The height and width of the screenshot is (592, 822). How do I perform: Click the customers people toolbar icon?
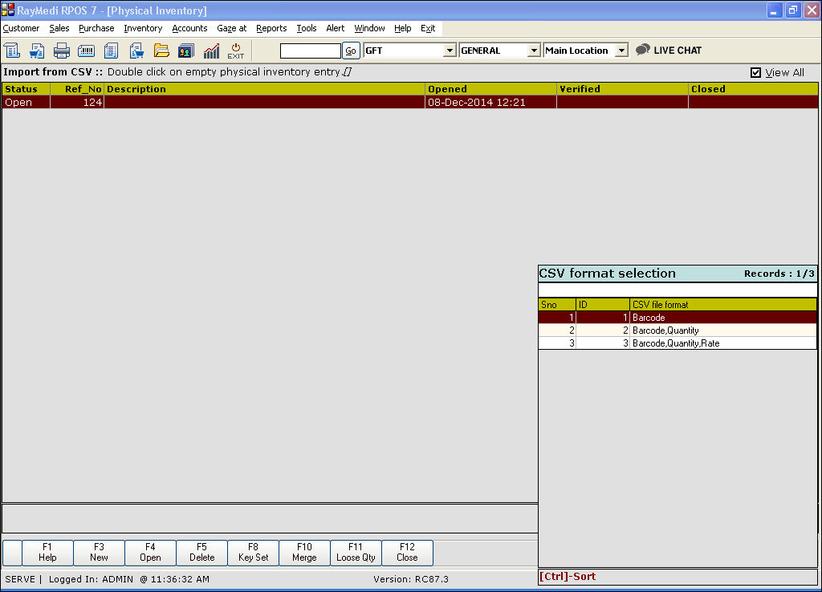click(x=186, y=51)
